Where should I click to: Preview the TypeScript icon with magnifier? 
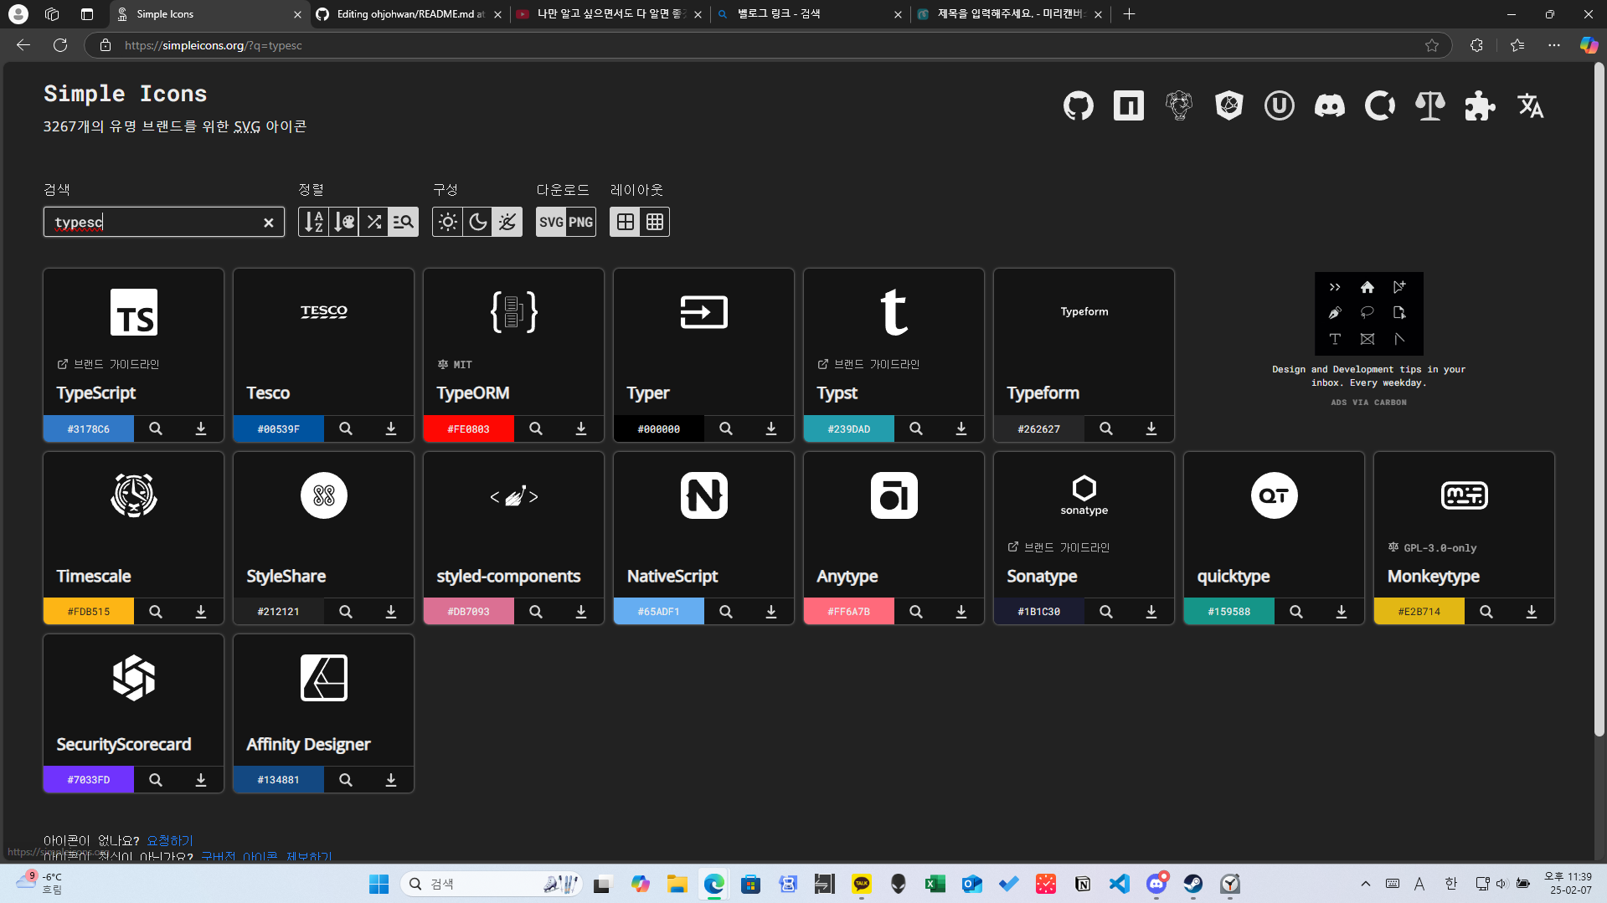pyautogui.click(x=156, y=428)
